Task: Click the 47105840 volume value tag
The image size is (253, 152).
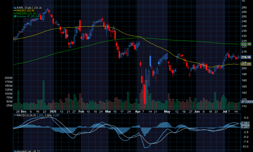Action: [x=247, y=102]
